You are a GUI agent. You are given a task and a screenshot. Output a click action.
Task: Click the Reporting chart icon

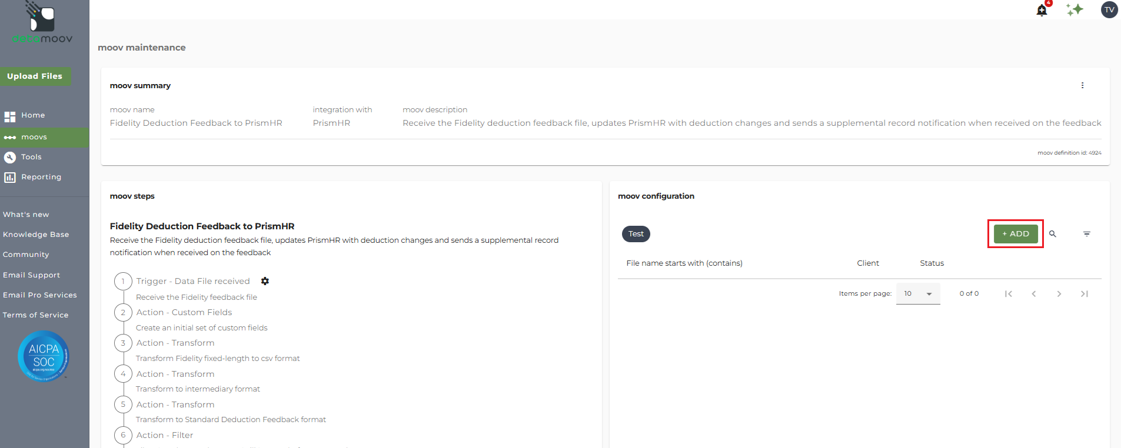pyautogui.click(x=10, y=177)
